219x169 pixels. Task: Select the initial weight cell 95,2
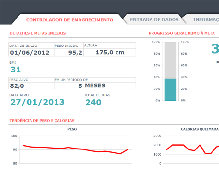coord(69,53)
